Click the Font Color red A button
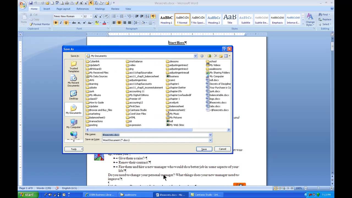The width and height of the screenshot is (352, 198). tap(104, 23)
